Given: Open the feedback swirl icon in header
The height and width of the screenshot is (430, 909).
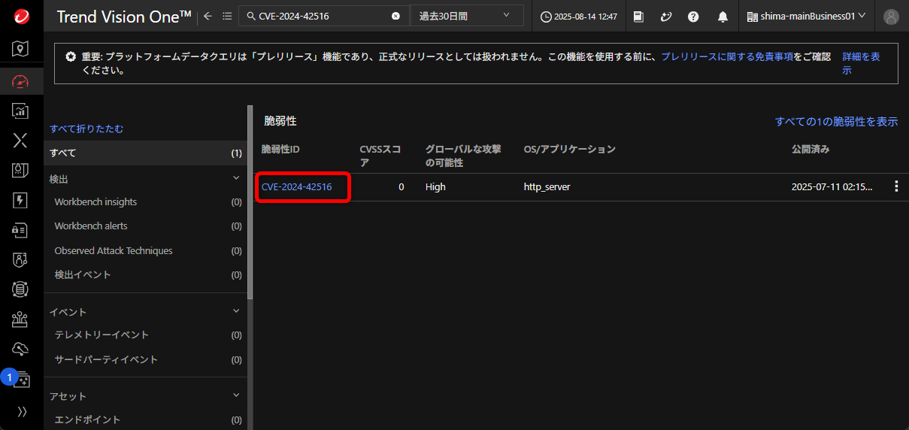Looking at the screenshot, I should 665,16.
